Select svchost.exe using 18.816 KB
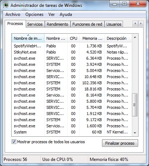The image size is (149, 166). pos(72,89)
